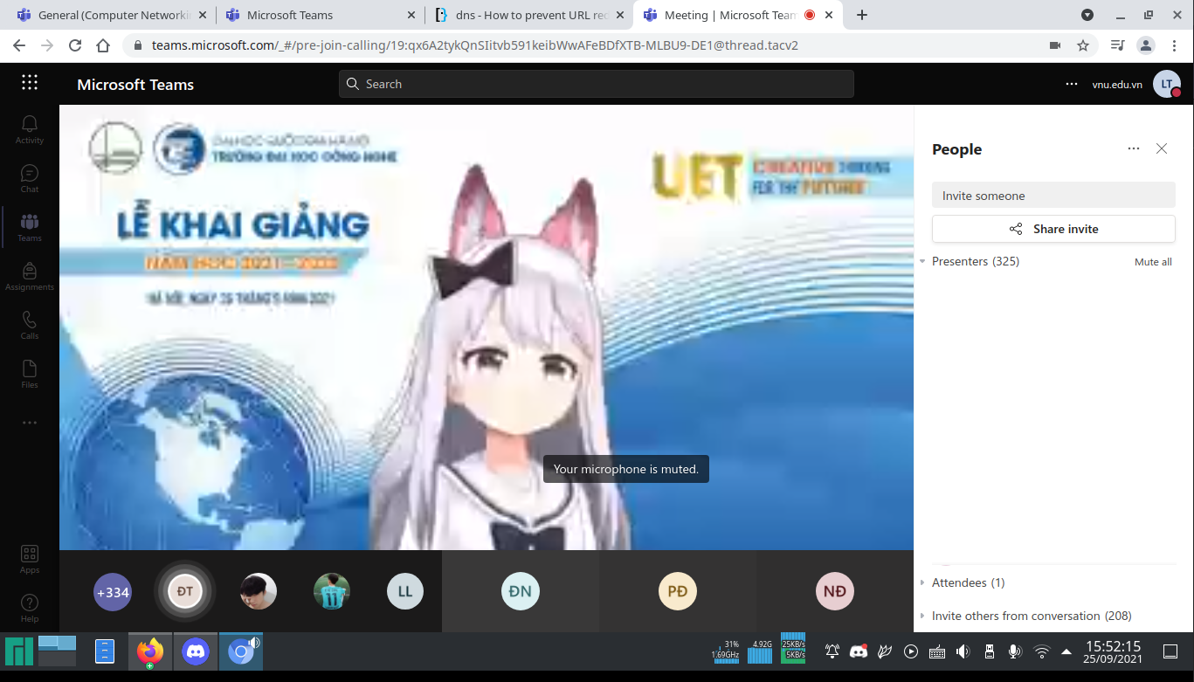Open People panel more options
The height and width of the screenshot is (682, 1194).
pyautogui.click(x=1133, y=148)
